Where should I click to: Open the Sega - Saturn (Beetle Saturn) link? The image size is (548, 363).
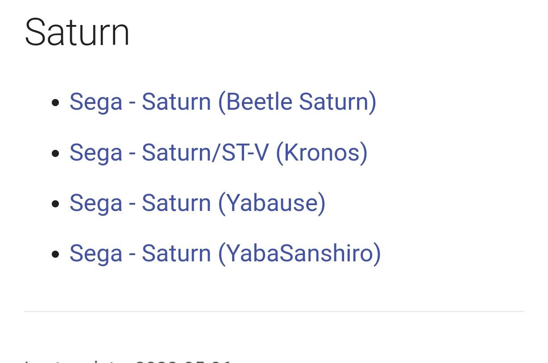pos(223,102)
